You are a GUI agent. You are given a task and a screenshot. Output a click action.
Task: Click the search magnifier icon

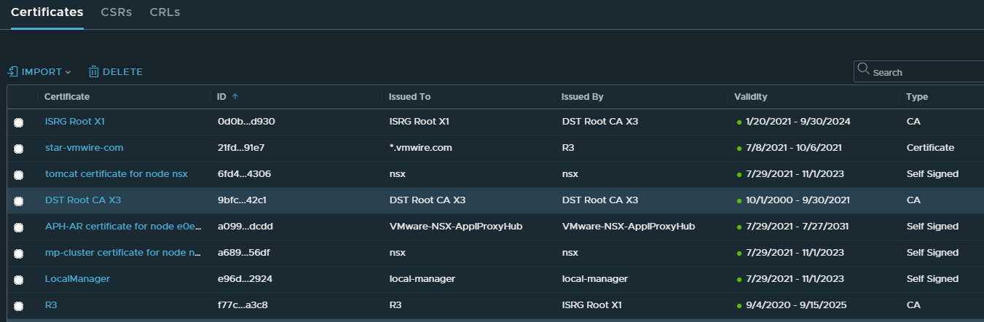point(864,70)
